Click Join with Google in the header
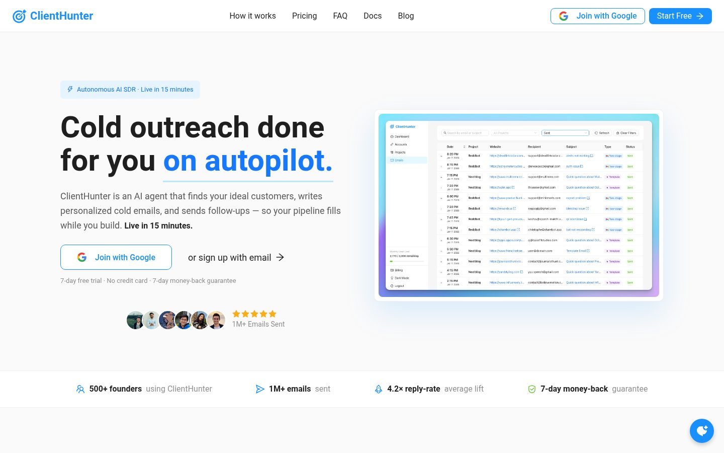Screen dimensions: 724x453 pos(598,16)
